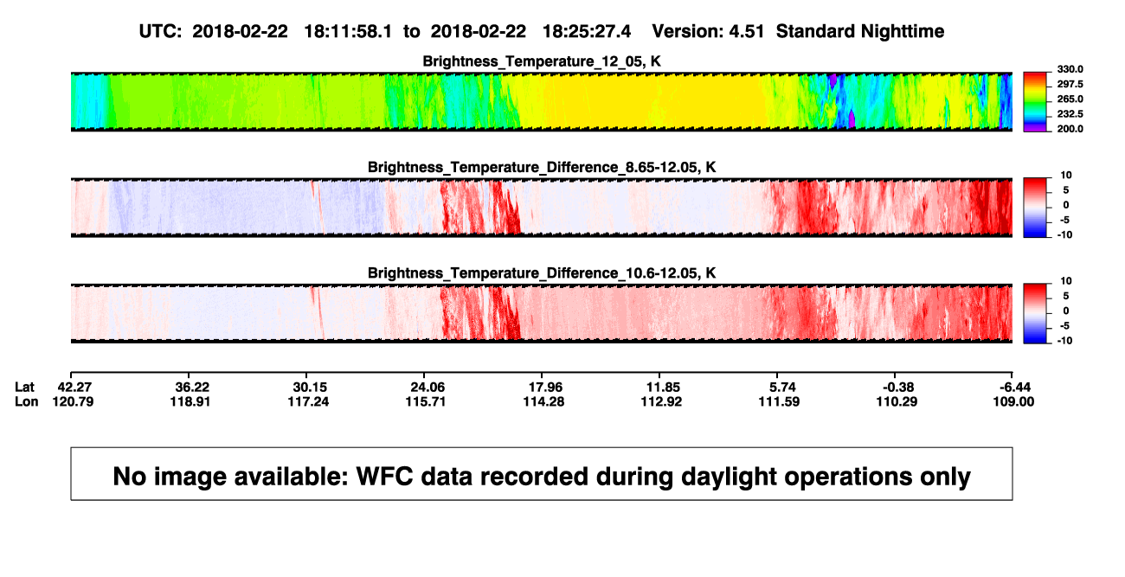Click the Lat axis label
Image resolution: width=1125 pixels, height=577 pixels.
(25, 387)
